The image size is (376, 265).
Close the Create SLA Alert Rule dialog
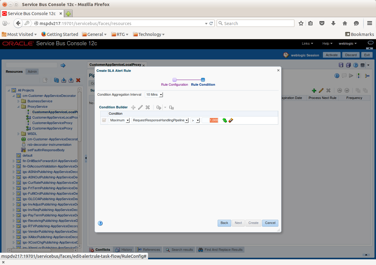278,70
